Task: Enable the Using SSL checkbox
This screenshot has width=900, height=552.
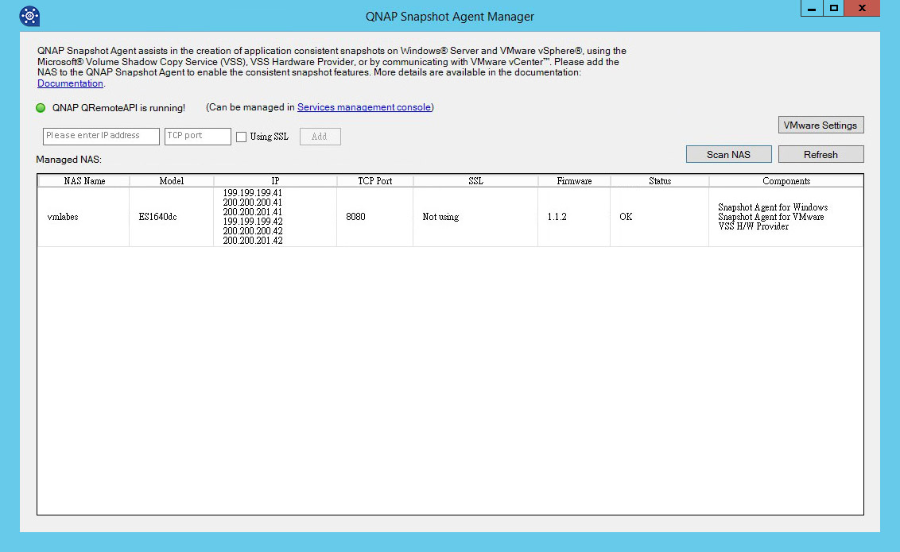Action: [242, 137]
